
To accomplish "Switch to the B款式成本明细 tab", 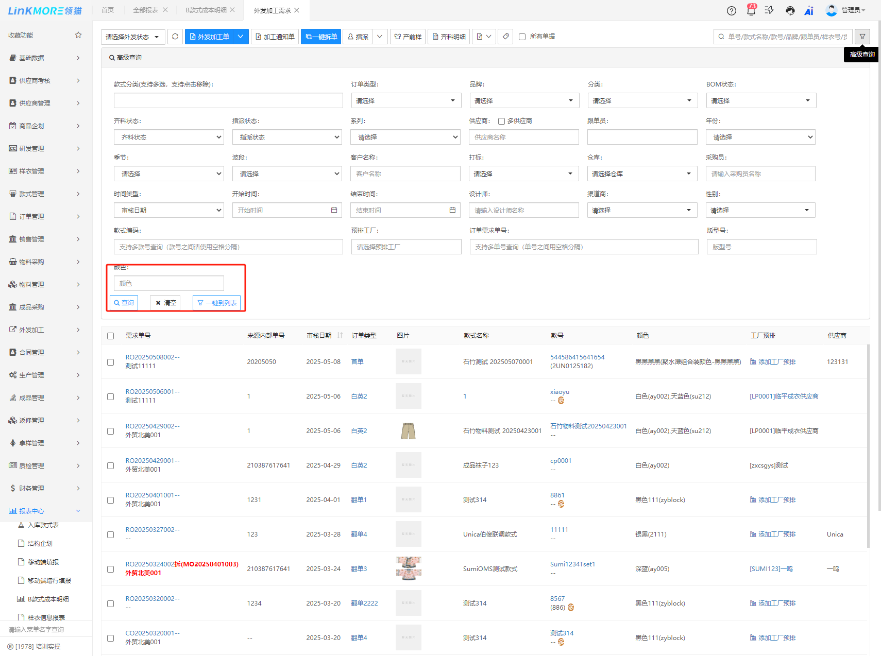I will (206, 10).
